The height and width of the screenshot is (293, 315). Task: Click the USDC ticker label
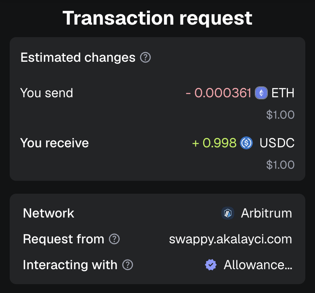click(277, 143)
